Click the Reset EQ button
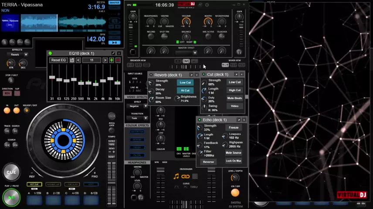 click(58, 60)
